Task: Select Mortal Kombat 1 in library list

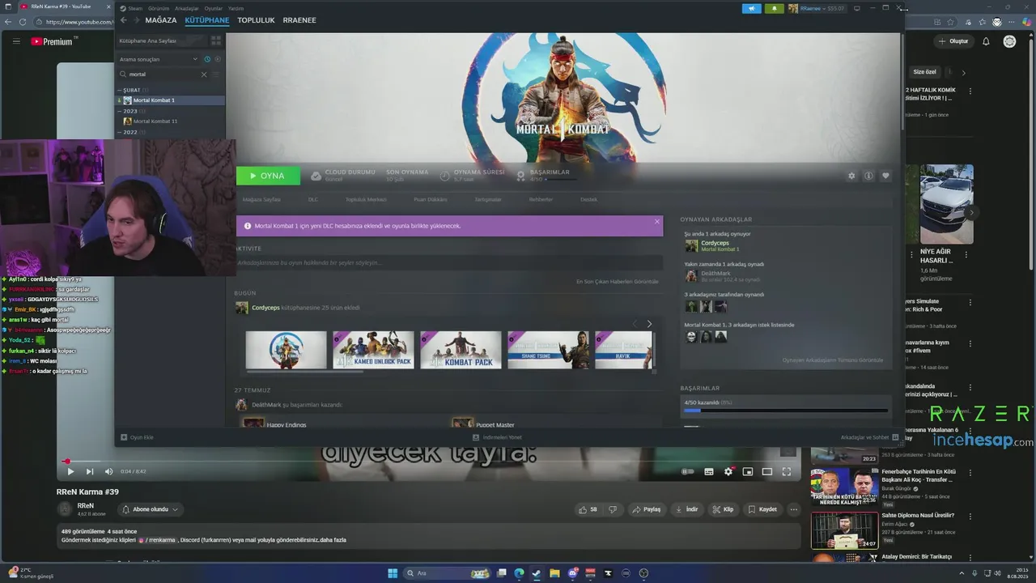Action: [171, 100]
